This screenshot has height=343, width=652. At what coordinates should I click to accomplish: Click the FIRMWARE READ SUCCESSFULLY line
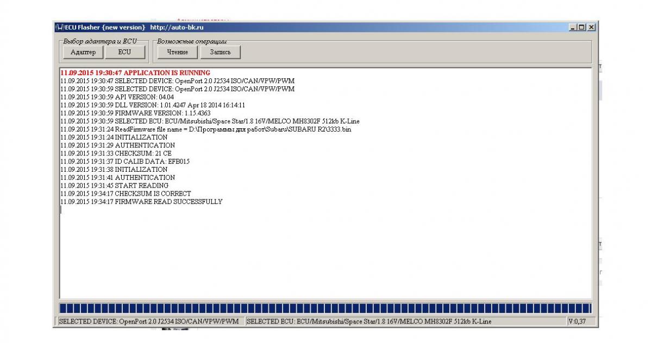pyautogui.click(x=141, y=202)
